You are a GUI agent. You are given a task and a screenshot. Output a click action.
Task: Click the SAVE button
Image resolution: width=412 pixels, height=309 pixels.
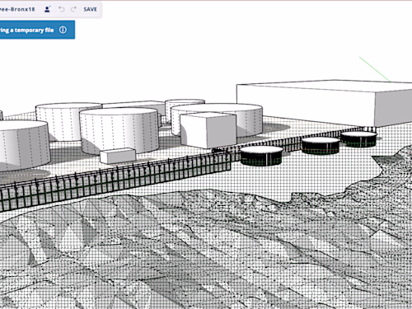pos(90,9)
